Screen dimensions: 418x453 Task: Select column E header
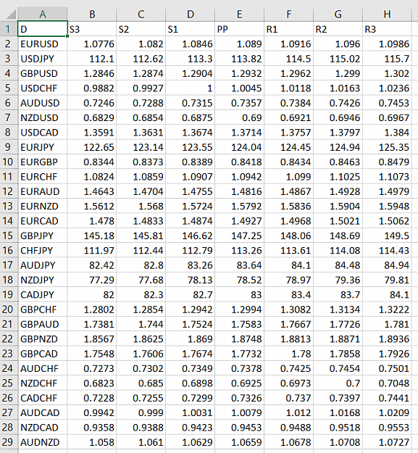pos(239,14)
